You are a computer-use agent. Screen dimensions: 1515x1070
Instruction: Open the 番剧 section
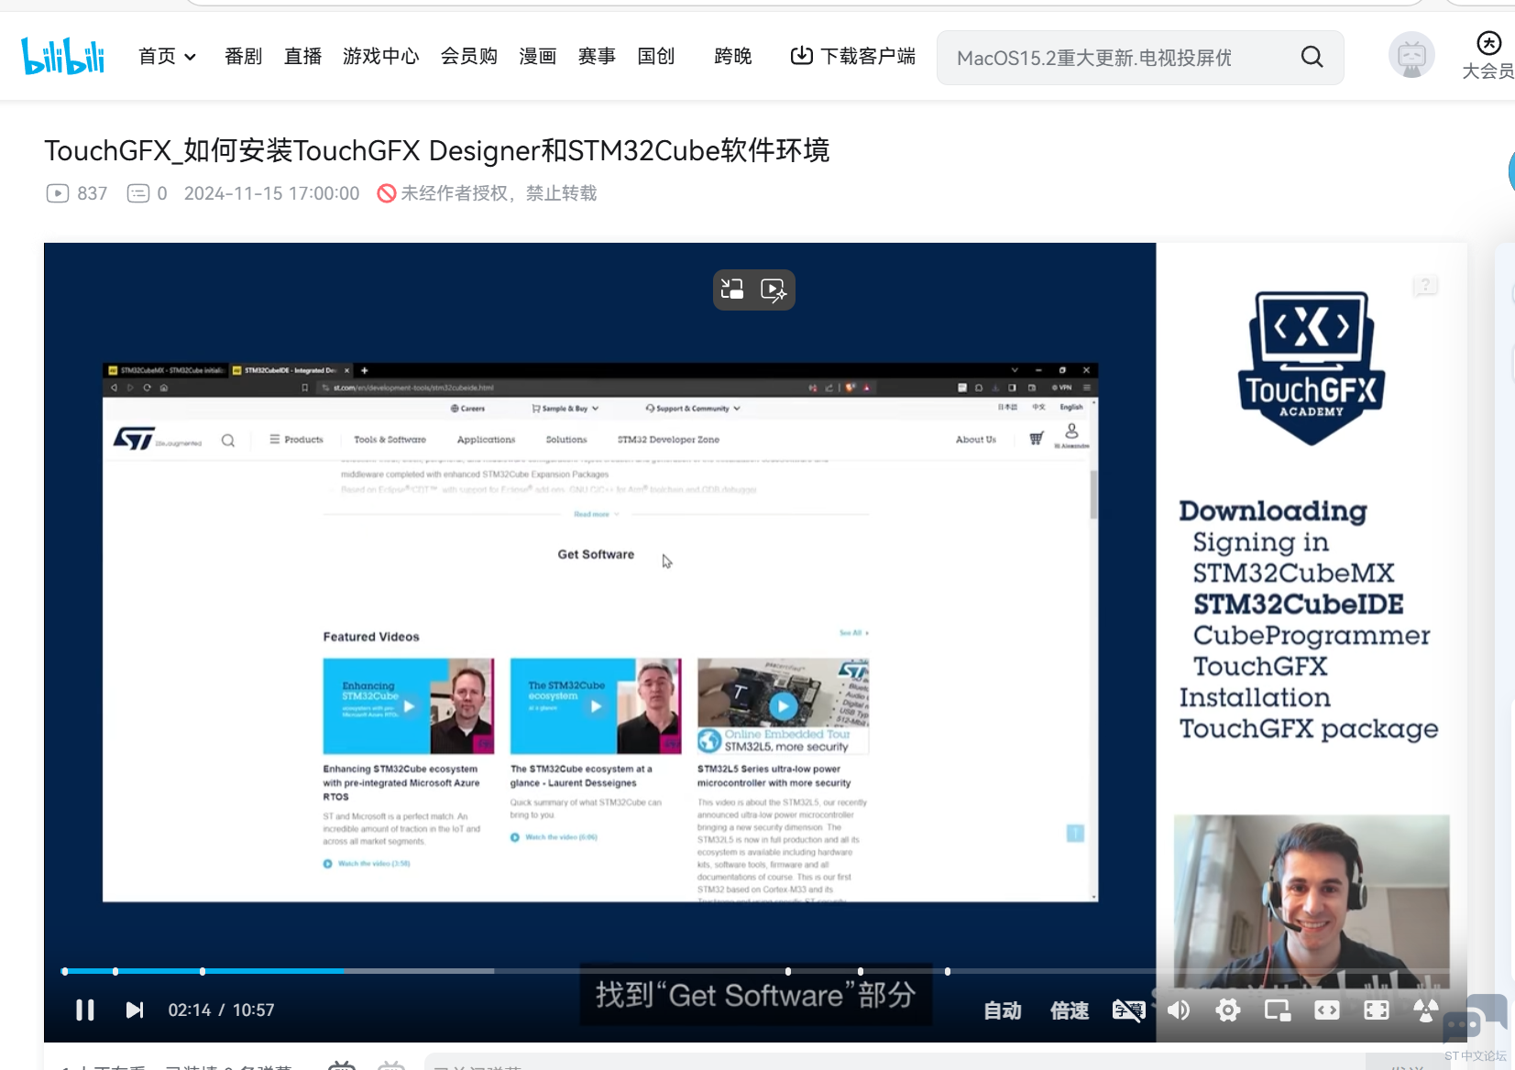[243, 57]
